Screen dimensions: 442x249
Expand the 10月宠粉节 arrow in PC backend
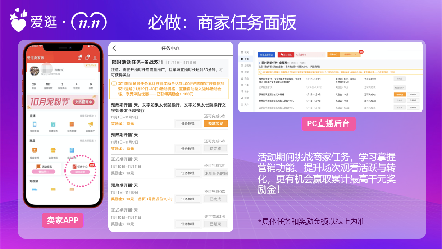(x=323, y=55)
